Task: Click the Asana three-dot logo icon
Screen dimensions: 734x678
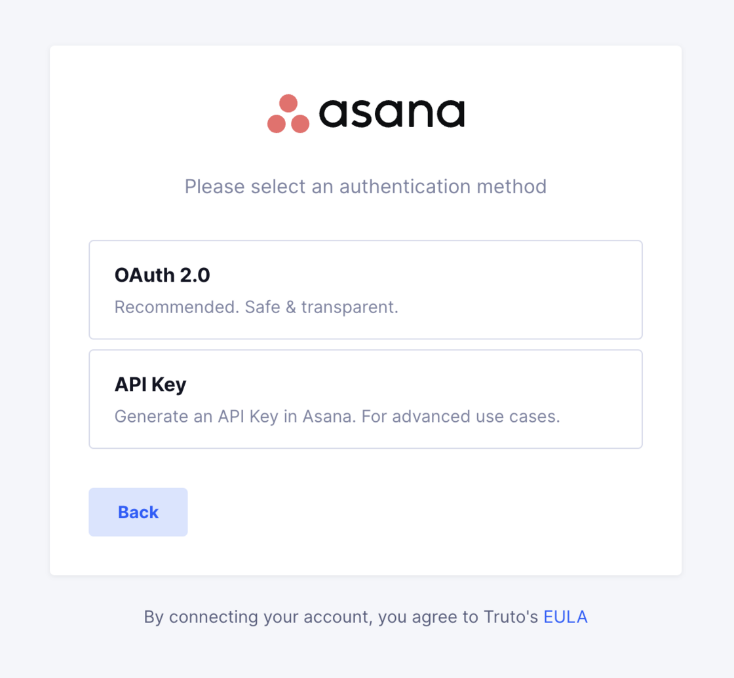Action: (x=288, y=114)
